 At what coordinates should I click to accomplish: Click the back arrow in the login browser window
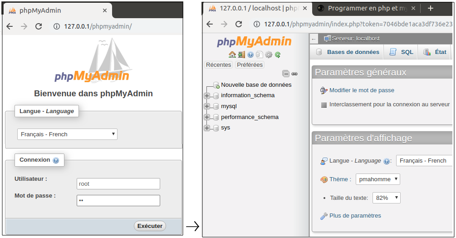(10, 26)
